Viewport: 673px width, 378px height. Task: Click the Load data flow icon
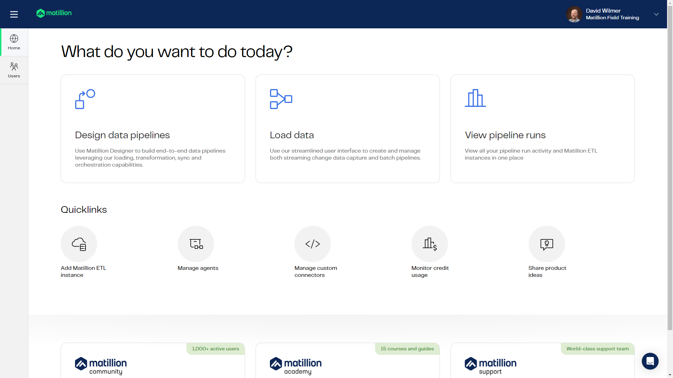[280, 99]
